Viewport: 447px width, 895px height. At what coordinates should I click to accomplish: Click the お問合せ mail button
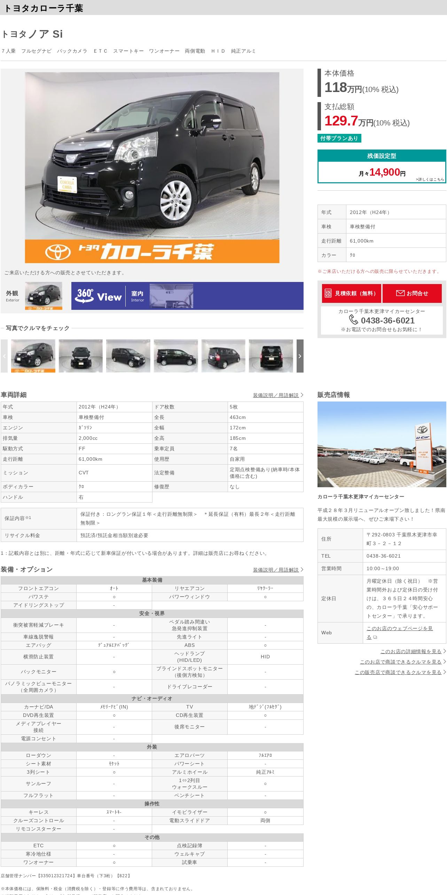pos(412,293)
